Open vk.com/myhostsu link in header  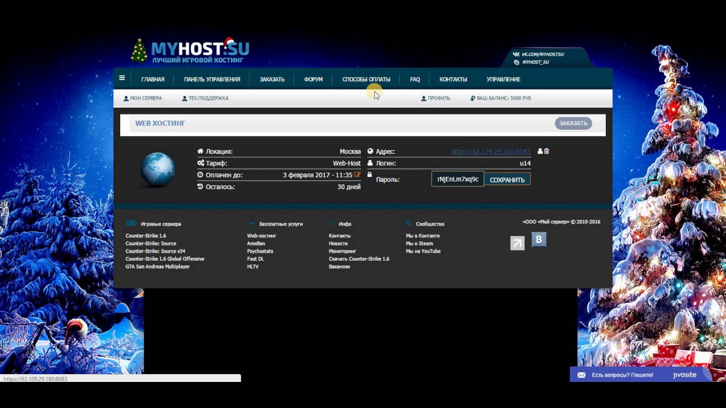(539, 54)
